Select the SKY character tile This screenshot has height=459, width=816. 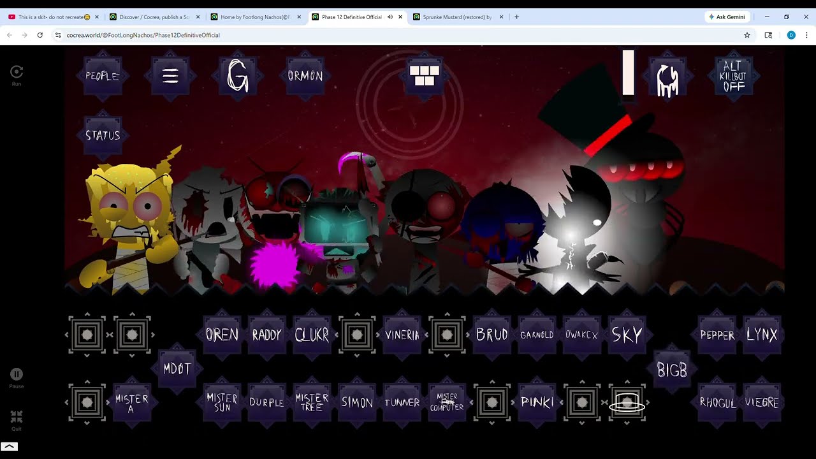point(627,335)
